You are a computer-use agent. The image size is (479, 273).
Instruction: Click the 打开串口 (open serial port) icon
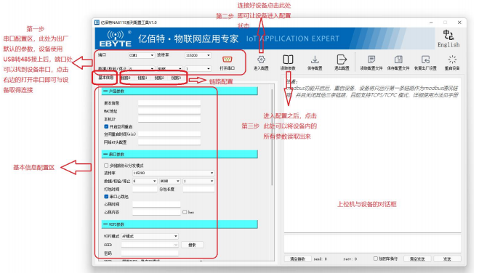[x=228, y=60]
